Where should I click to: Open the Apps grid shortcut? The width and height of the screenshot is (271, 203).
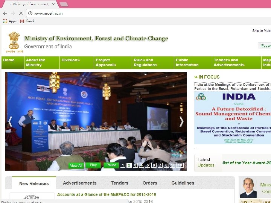[x=9, y=21]
